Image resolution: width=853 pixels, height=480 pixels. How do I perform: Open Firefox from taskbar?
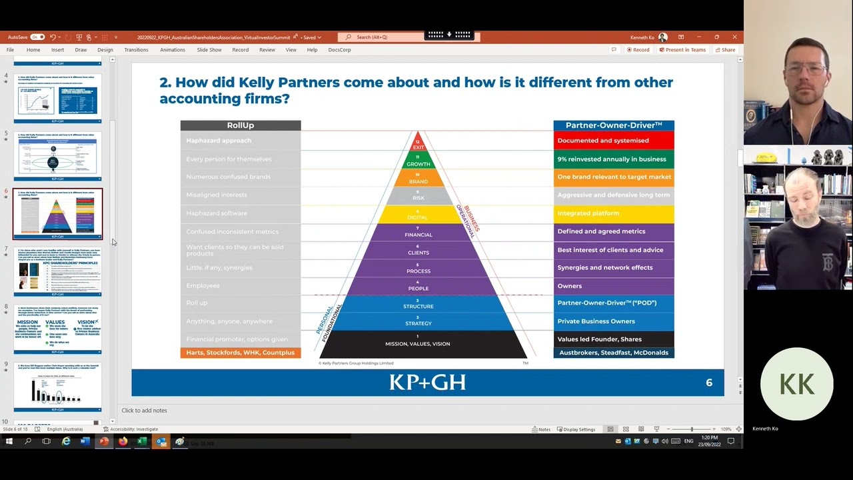click(123, 441)
